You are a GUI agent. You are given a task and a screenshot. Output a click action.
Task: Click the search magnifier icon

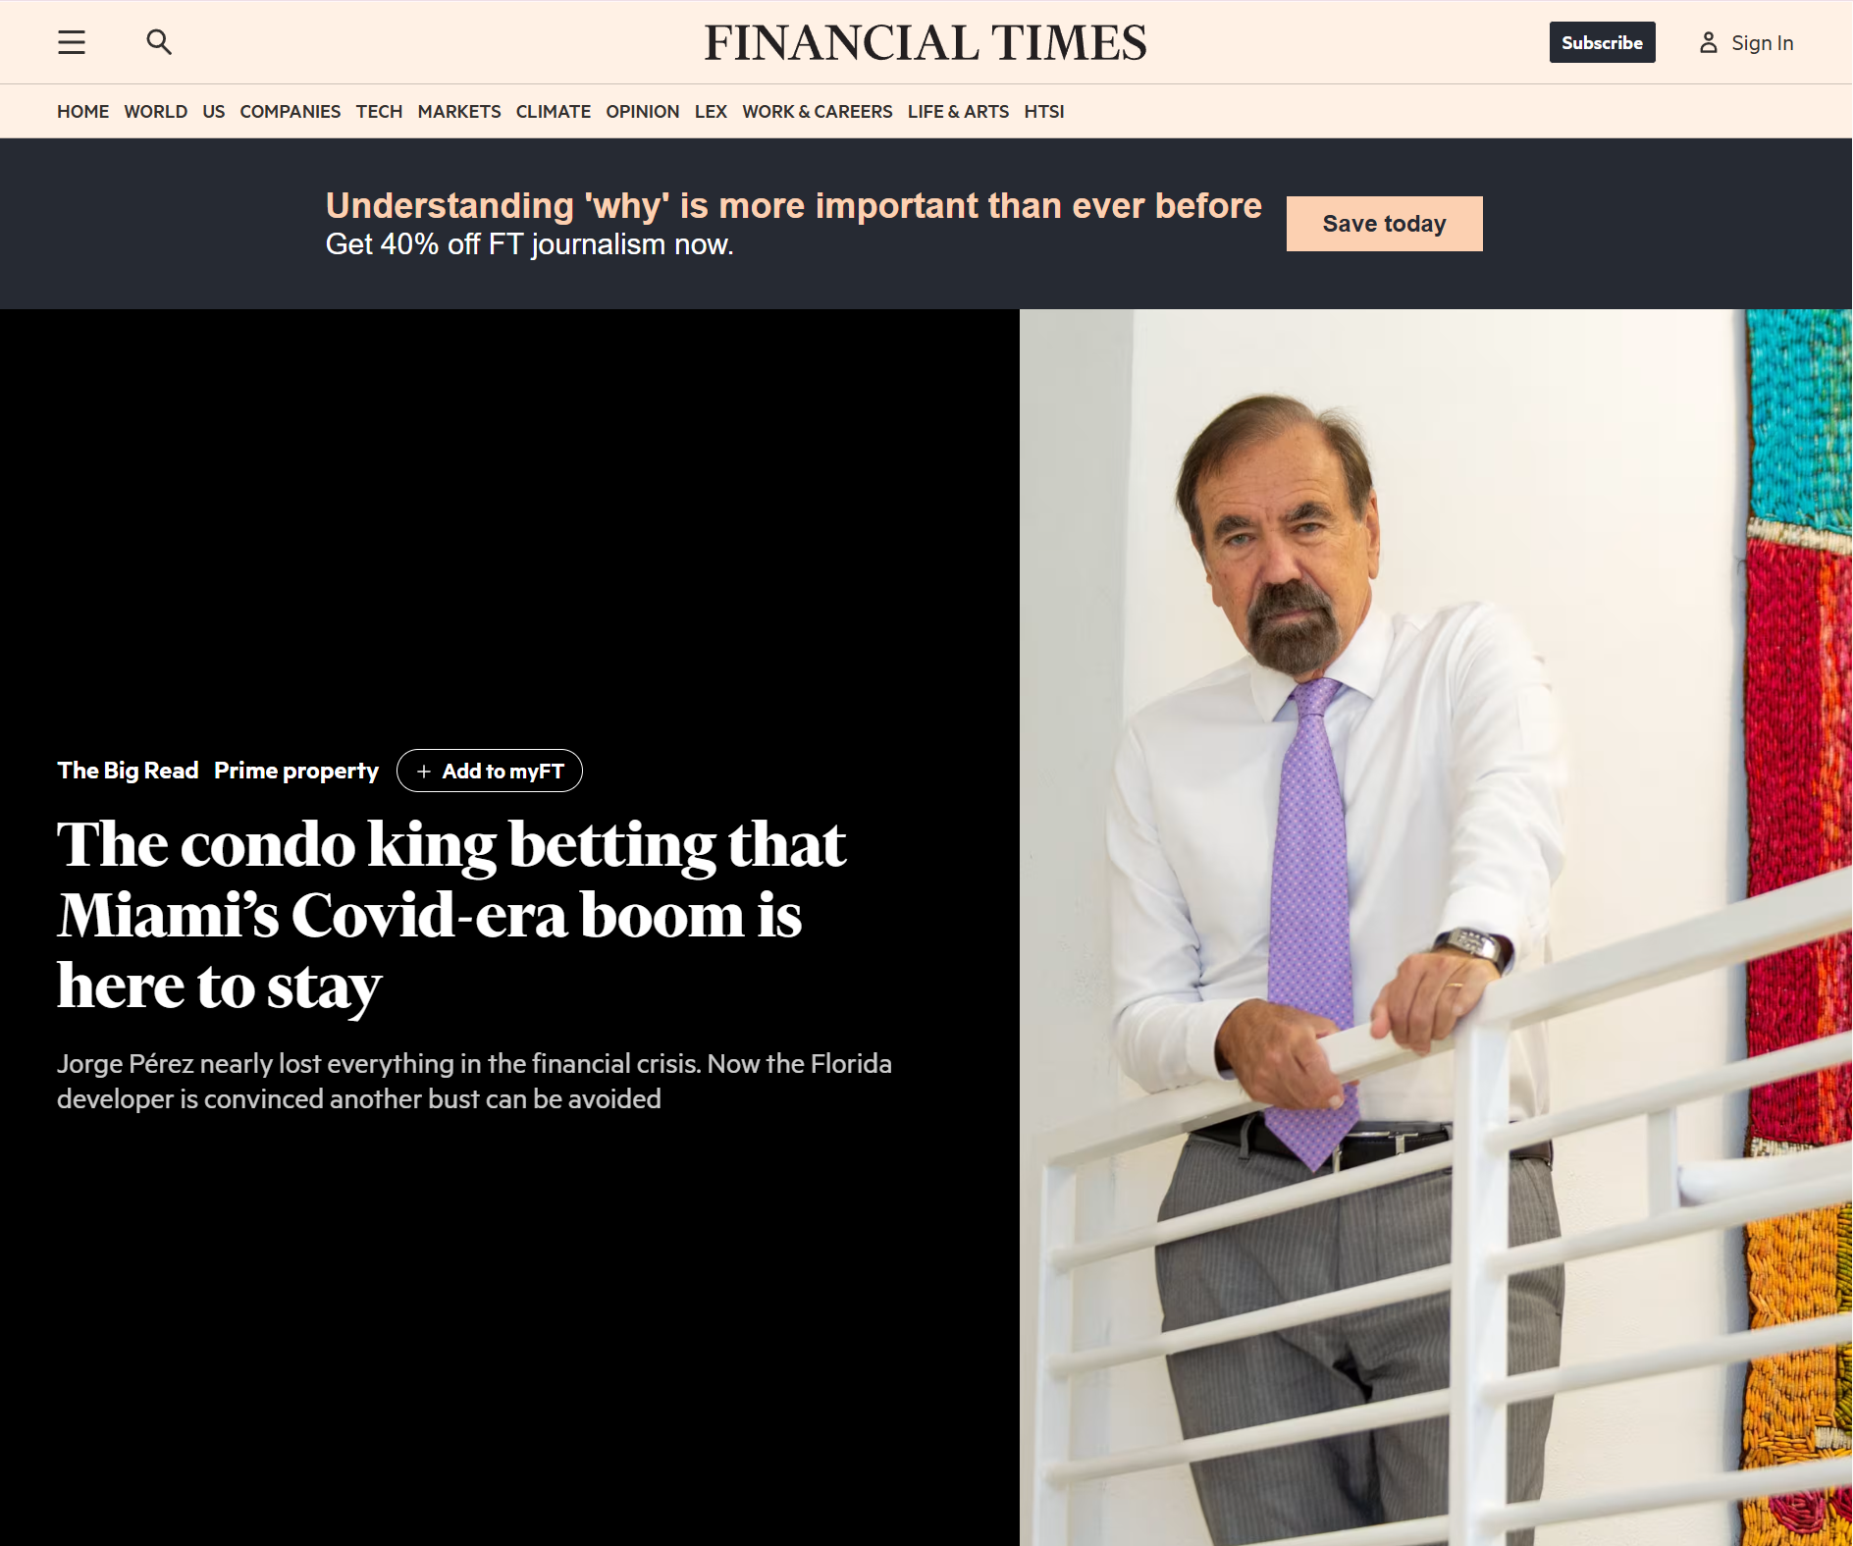click(x=158, y=42)
